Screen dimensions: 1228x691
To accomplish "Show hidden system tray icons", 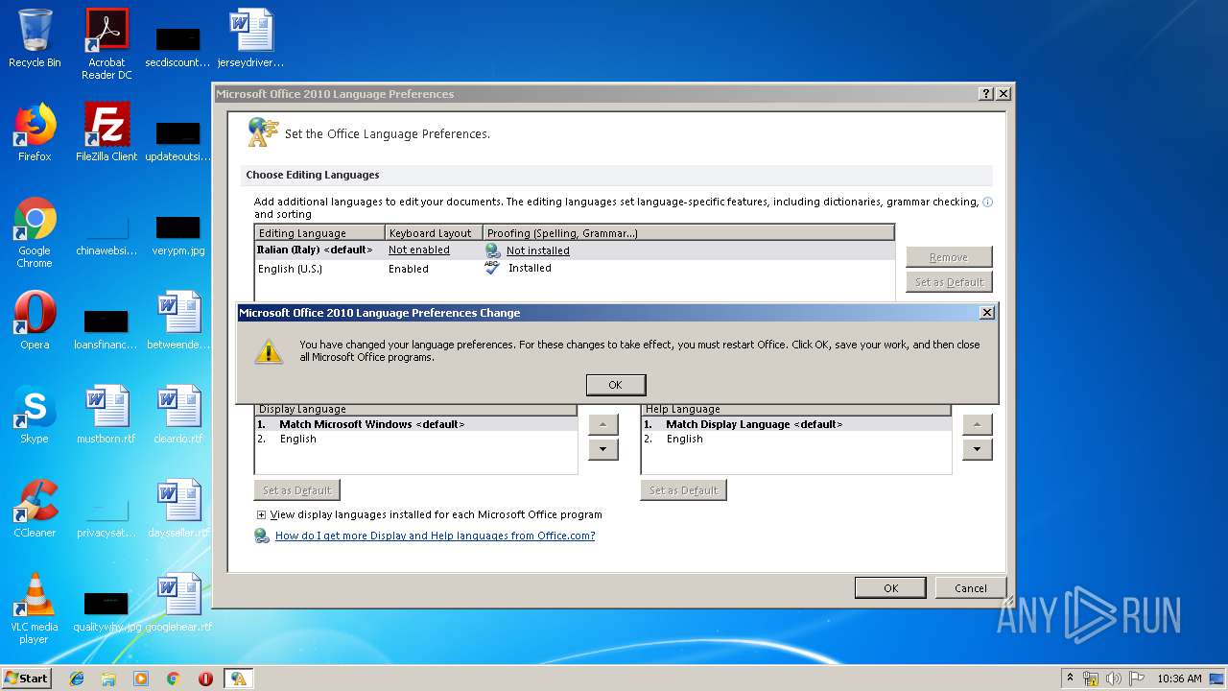I will click(x=1070, y=679).
